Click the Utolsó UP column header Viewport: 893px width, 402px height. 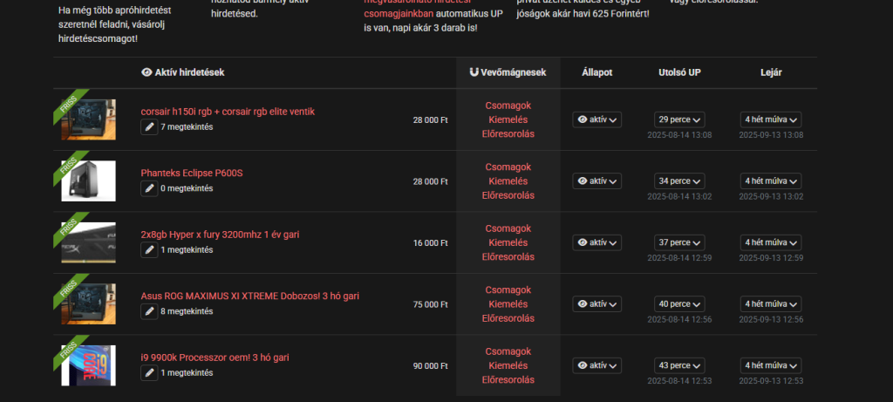click(x=679, y=72)
